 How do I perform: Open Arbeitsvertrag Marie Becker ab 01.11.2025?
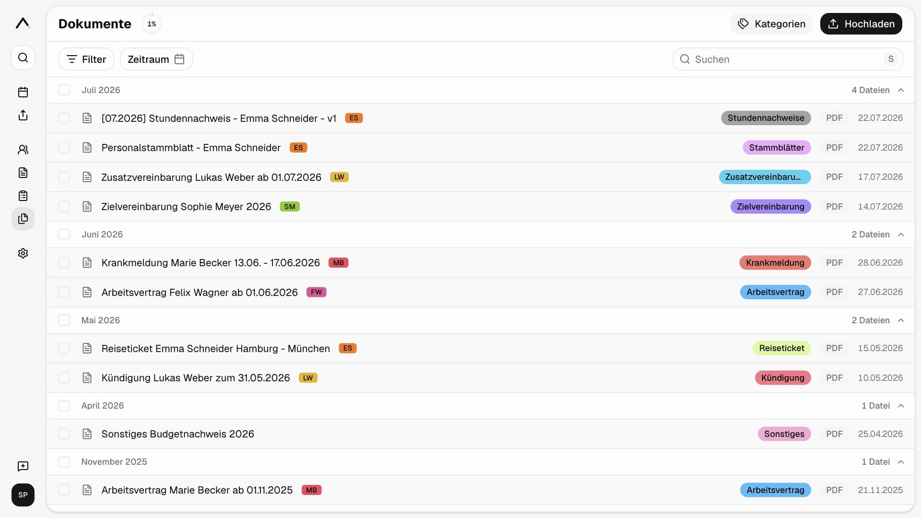click(197, 490)
